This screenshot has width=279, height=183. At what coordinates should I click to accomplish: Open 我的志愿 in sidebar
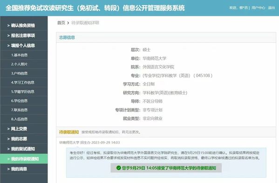coord(24,139)
